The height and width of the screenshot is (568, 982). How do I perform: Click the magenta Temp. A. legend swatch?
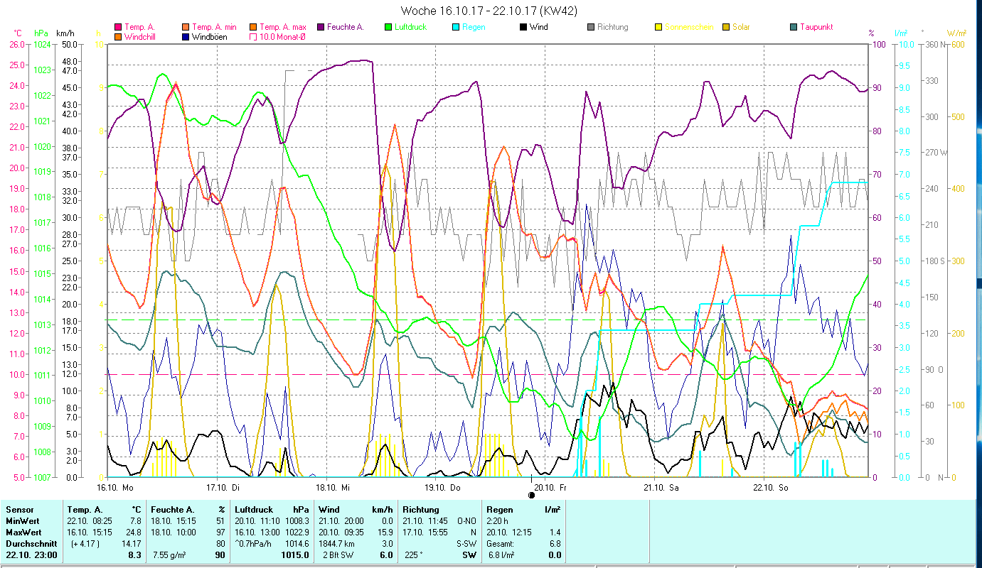118,28
